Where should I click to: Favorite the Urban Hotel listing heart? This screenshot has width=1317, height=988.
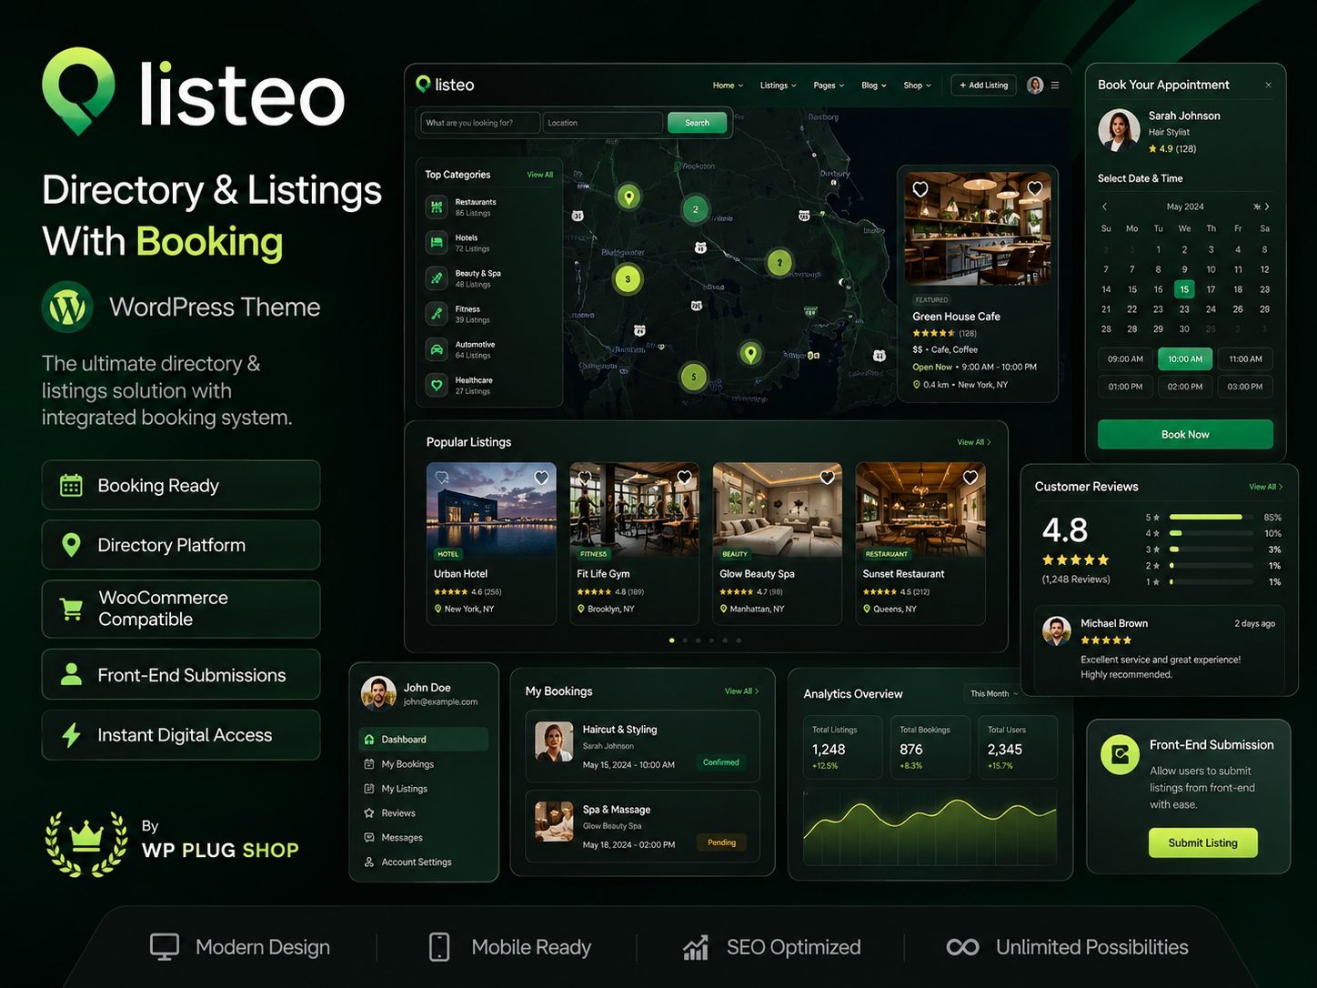pyautogui.click(x=541, y=478)
